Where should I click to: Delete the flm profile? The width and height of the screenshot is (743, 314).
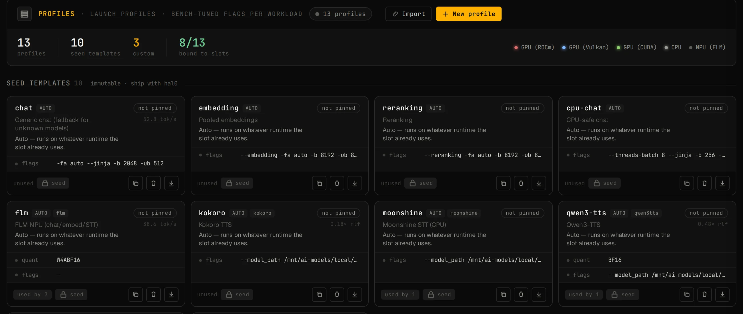(x=153, y=295)
